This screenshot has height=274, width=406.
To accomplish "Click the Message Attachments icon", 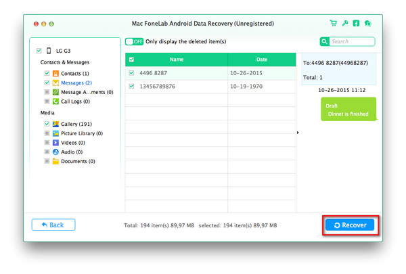I will [55, 92].
